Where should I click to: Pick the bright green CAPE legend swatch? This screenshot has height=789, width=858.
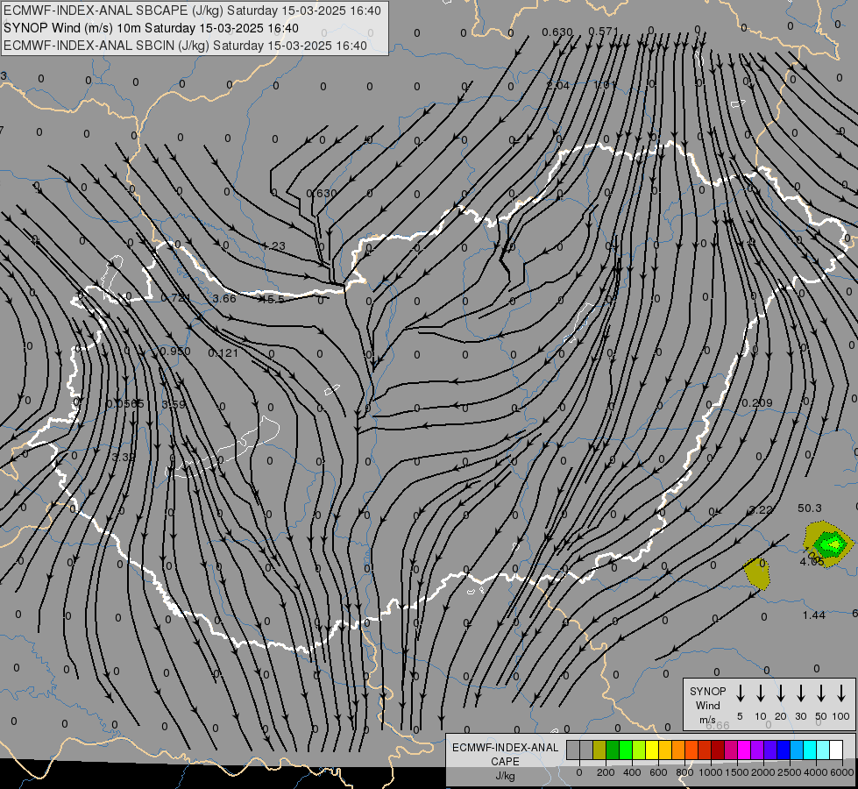pos(626,750)
